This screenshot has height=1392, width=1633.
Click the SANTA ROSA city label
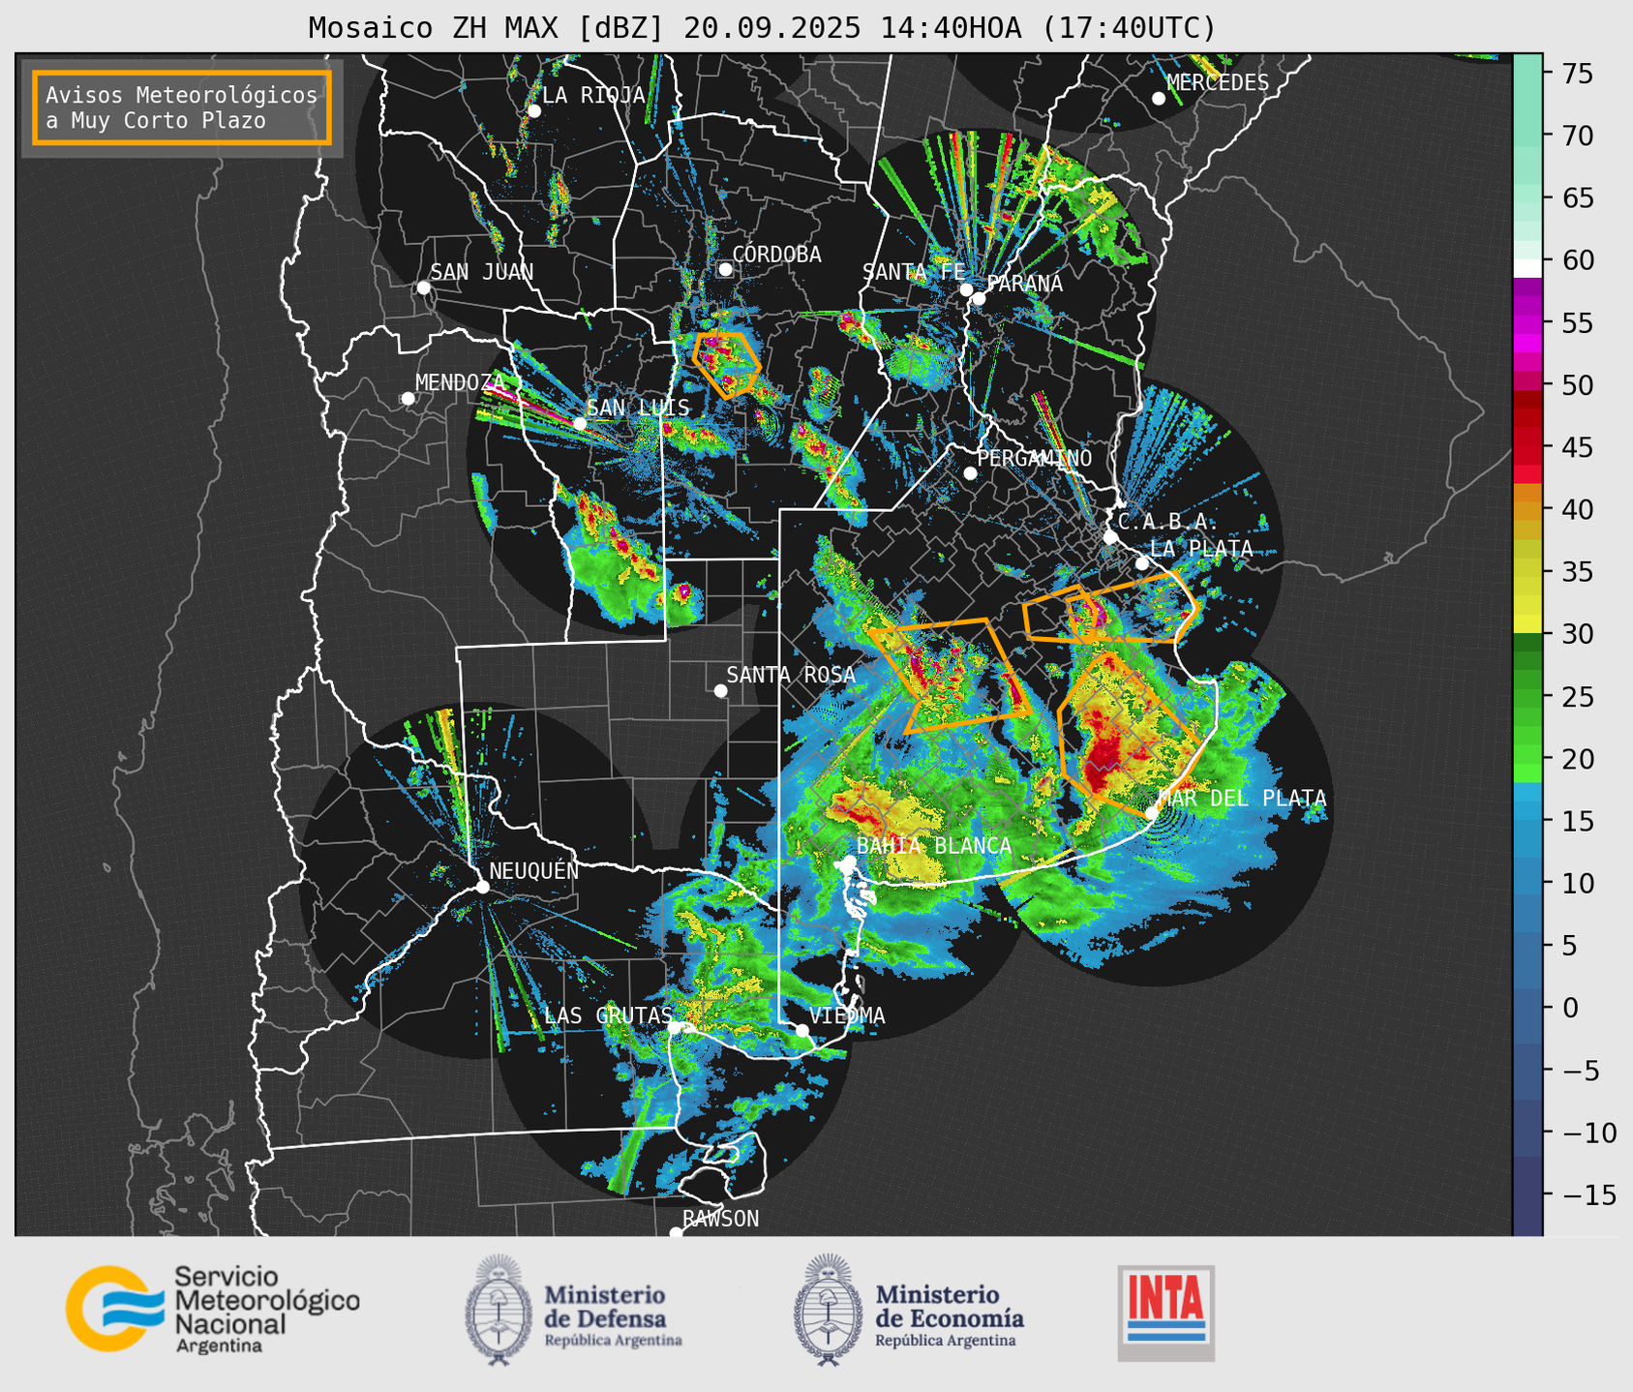pyautogui.click(x=791, y=675)
